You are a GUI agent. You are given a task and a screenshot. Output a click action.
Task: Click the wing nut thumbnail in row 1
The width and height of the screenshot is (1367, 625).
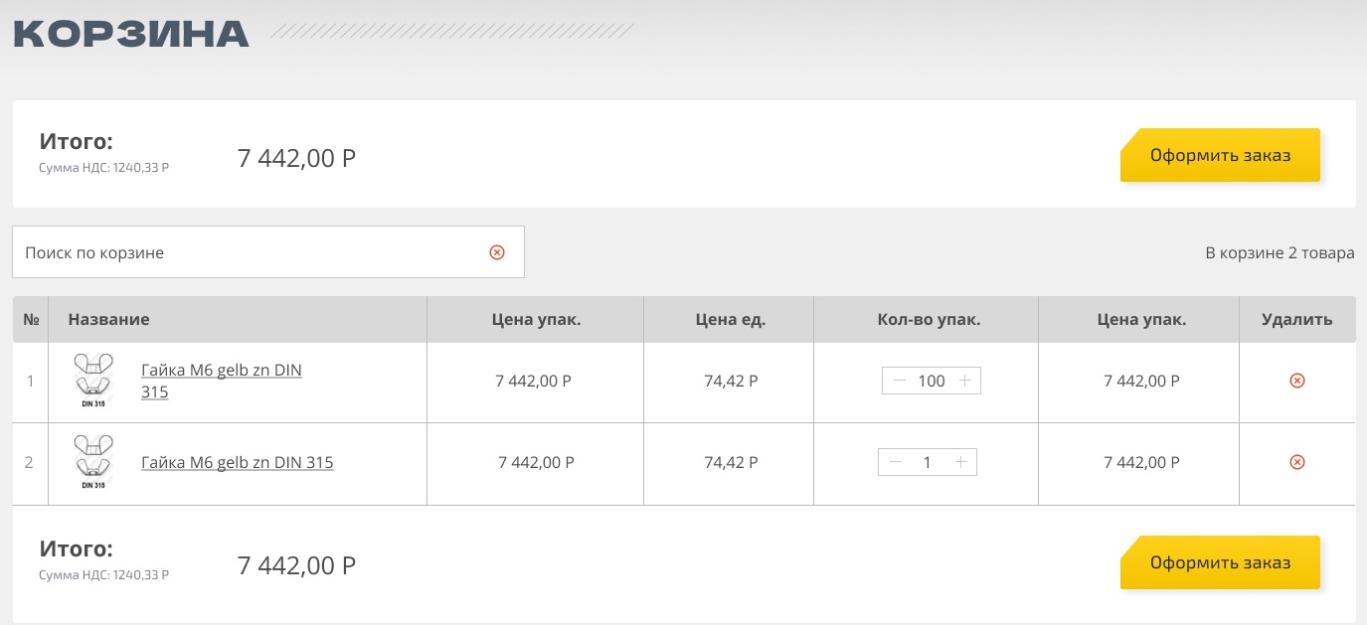[93, 381]
